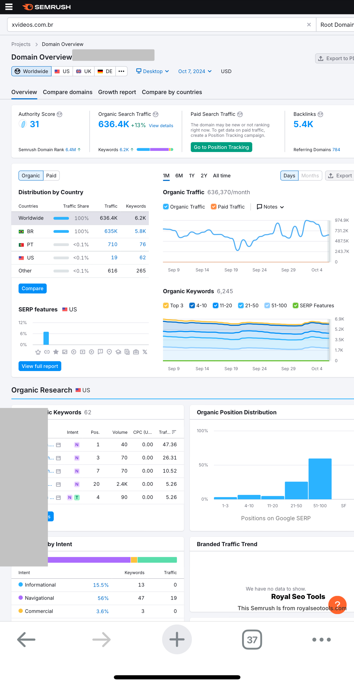This screenshot has height=686, width=354.
Task: Open the Compare domains tab
Action: point(68,92)
